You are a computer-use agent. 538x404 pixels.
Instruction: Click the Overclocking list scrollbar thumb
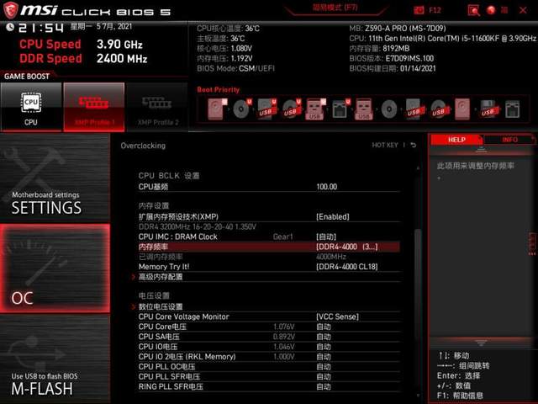418,284
